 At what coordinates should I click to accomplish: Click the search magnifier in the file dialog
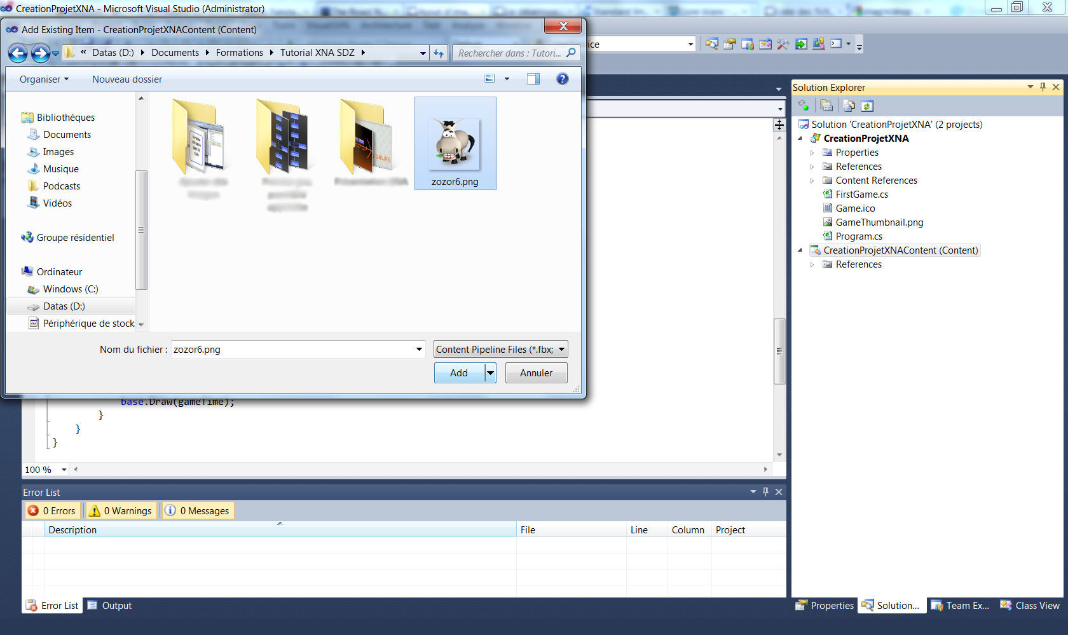[571, 53]
